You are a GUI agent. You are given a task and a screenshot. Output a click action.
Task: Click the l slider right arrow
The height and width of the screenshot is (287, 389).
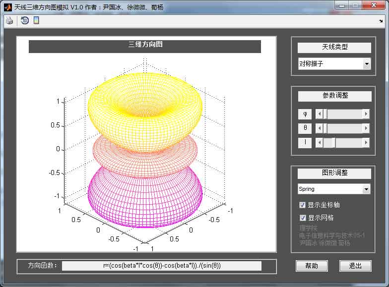click(x=366, y=143)
